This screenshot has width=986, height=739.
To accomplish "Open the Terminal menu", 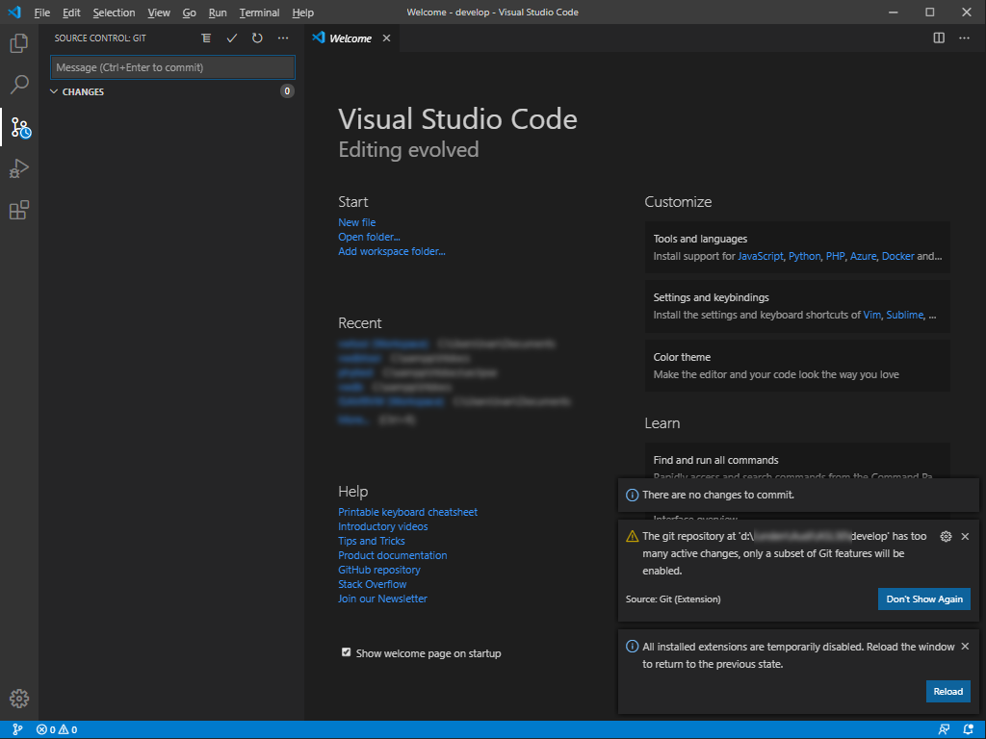I will coord(259,13).
